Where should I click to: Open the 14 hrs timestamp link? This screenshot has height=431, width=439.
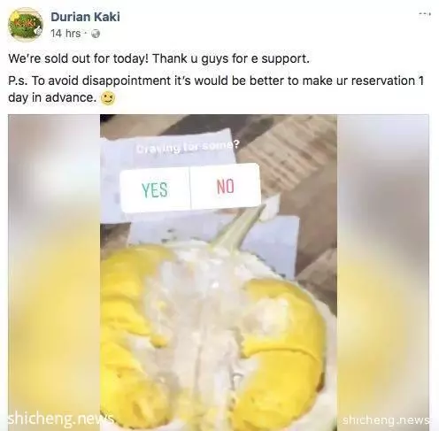pyautogui.click(x=65, y=34)
